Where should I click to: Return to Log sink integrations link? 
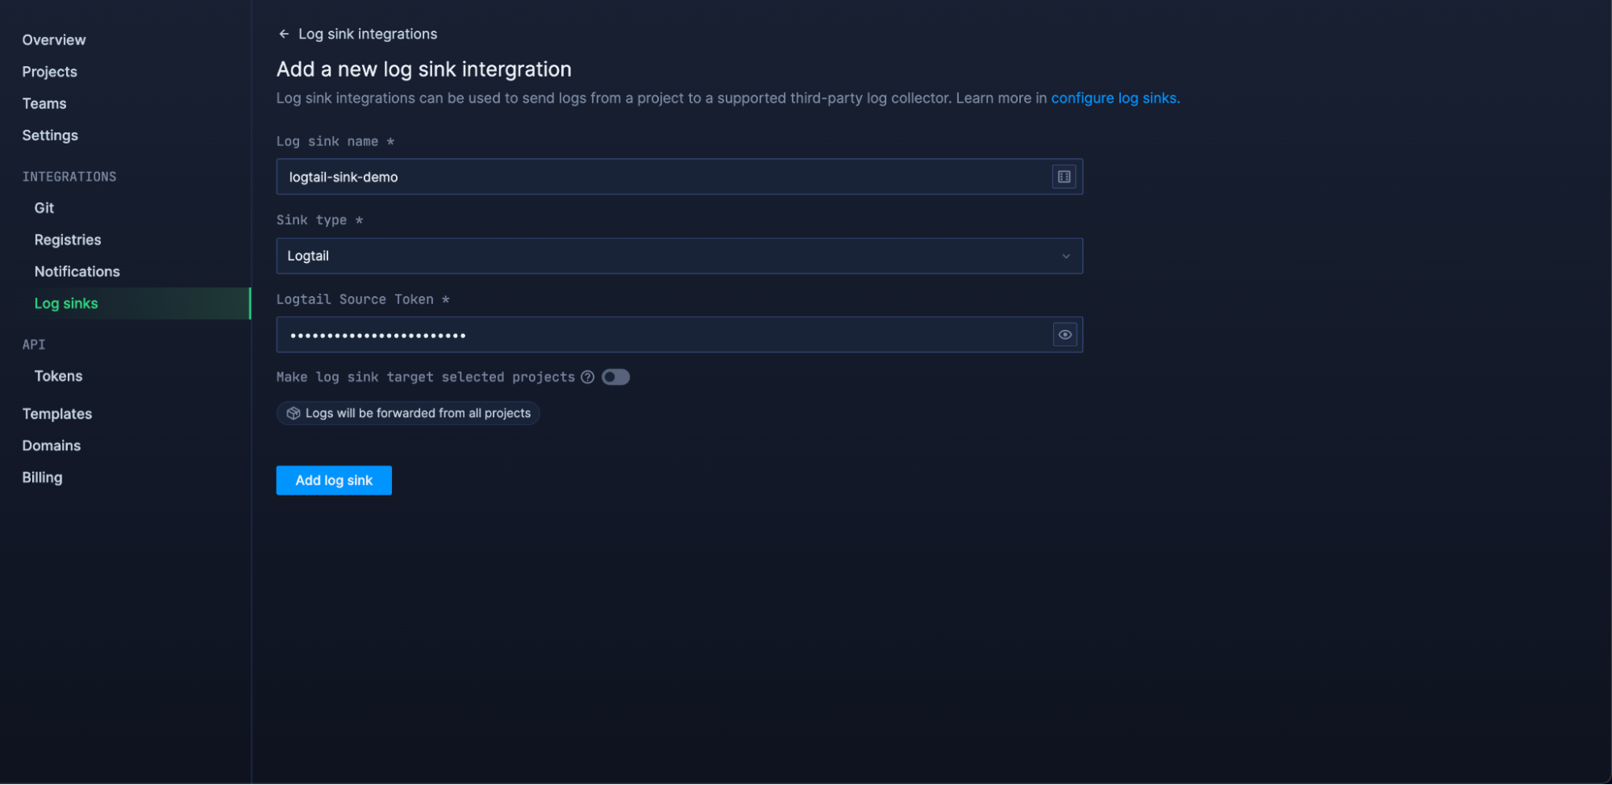click(368, 34)
